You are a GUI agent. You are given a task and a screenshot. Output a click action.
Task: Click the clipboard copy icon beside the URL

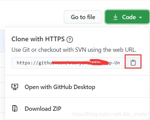click(x=133, y=63)
